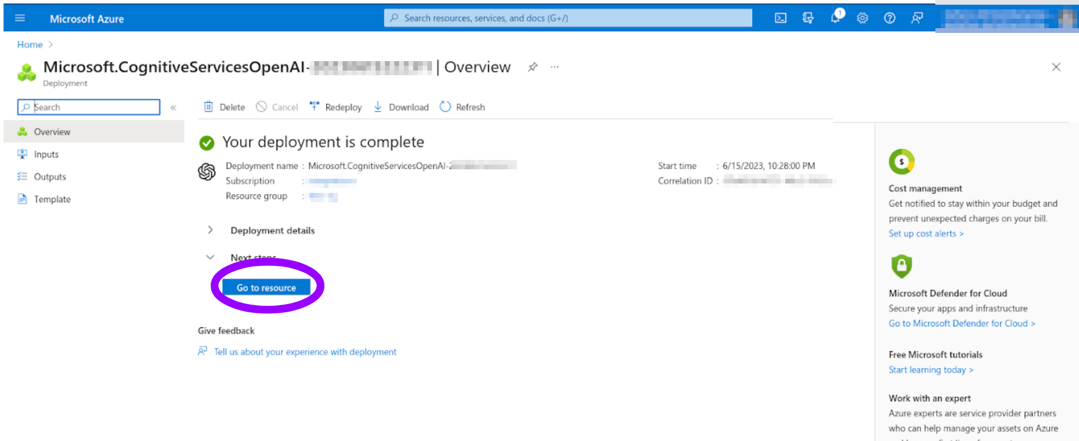This screenshot has height=441, width=1079.
Task: Click Redeploy in the toolbar
Action: 336,107
